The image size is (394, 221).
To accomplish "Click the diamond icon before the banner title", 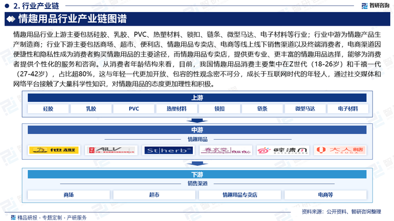I will pyautogui.click(x=11, y=19).
